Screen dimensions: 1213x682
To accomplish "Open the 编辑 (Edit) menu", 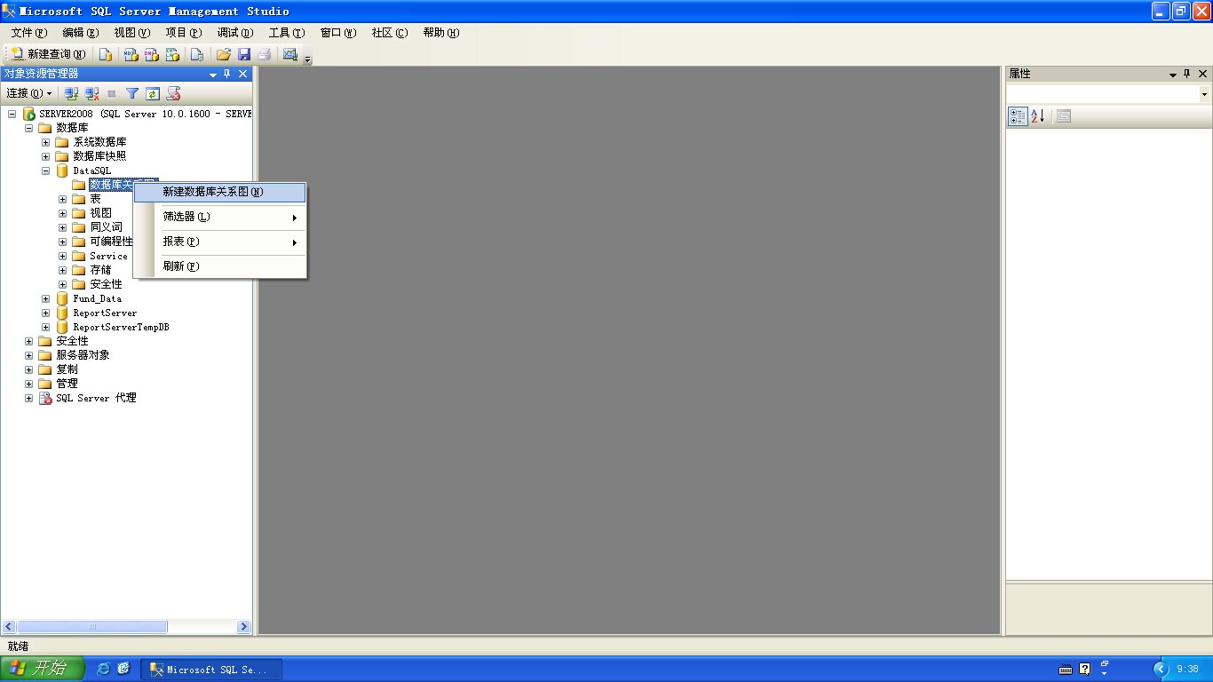I will (x=81, y=33).
